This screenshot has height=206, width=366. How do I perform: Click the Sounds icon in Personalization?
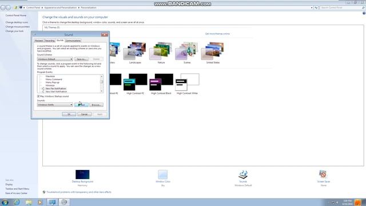243,175
